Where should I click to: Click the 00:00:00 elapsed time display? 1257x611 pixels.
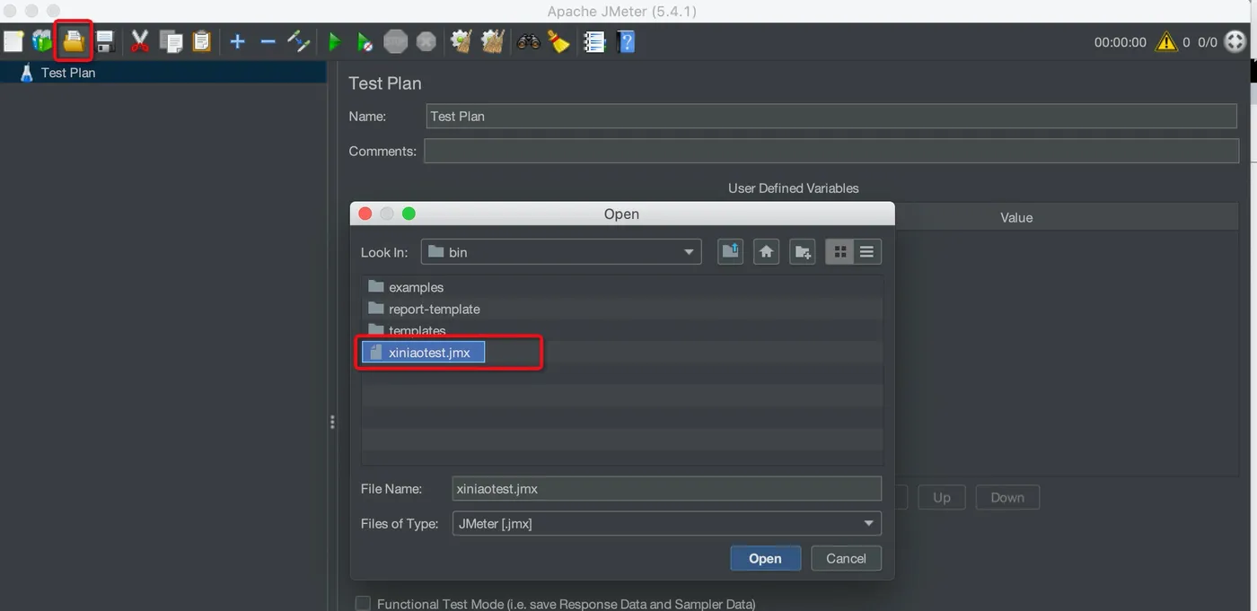coord(1120,42)
